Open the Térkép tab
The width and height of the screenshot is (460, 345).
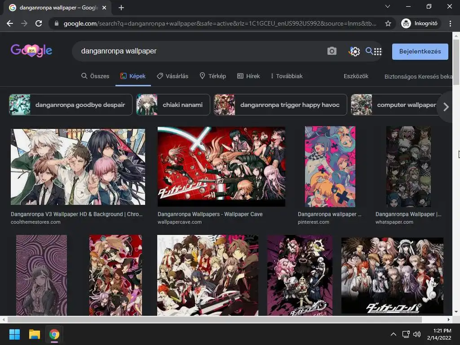point(212,76)
